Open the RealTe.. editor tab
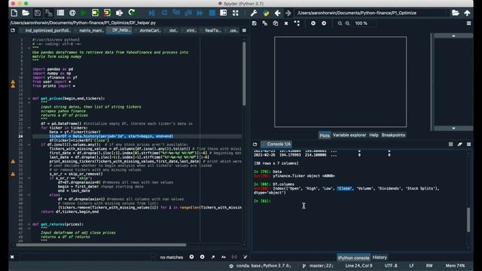The height and width of the screenshot is (271, 482). click(x=212, y=30)
